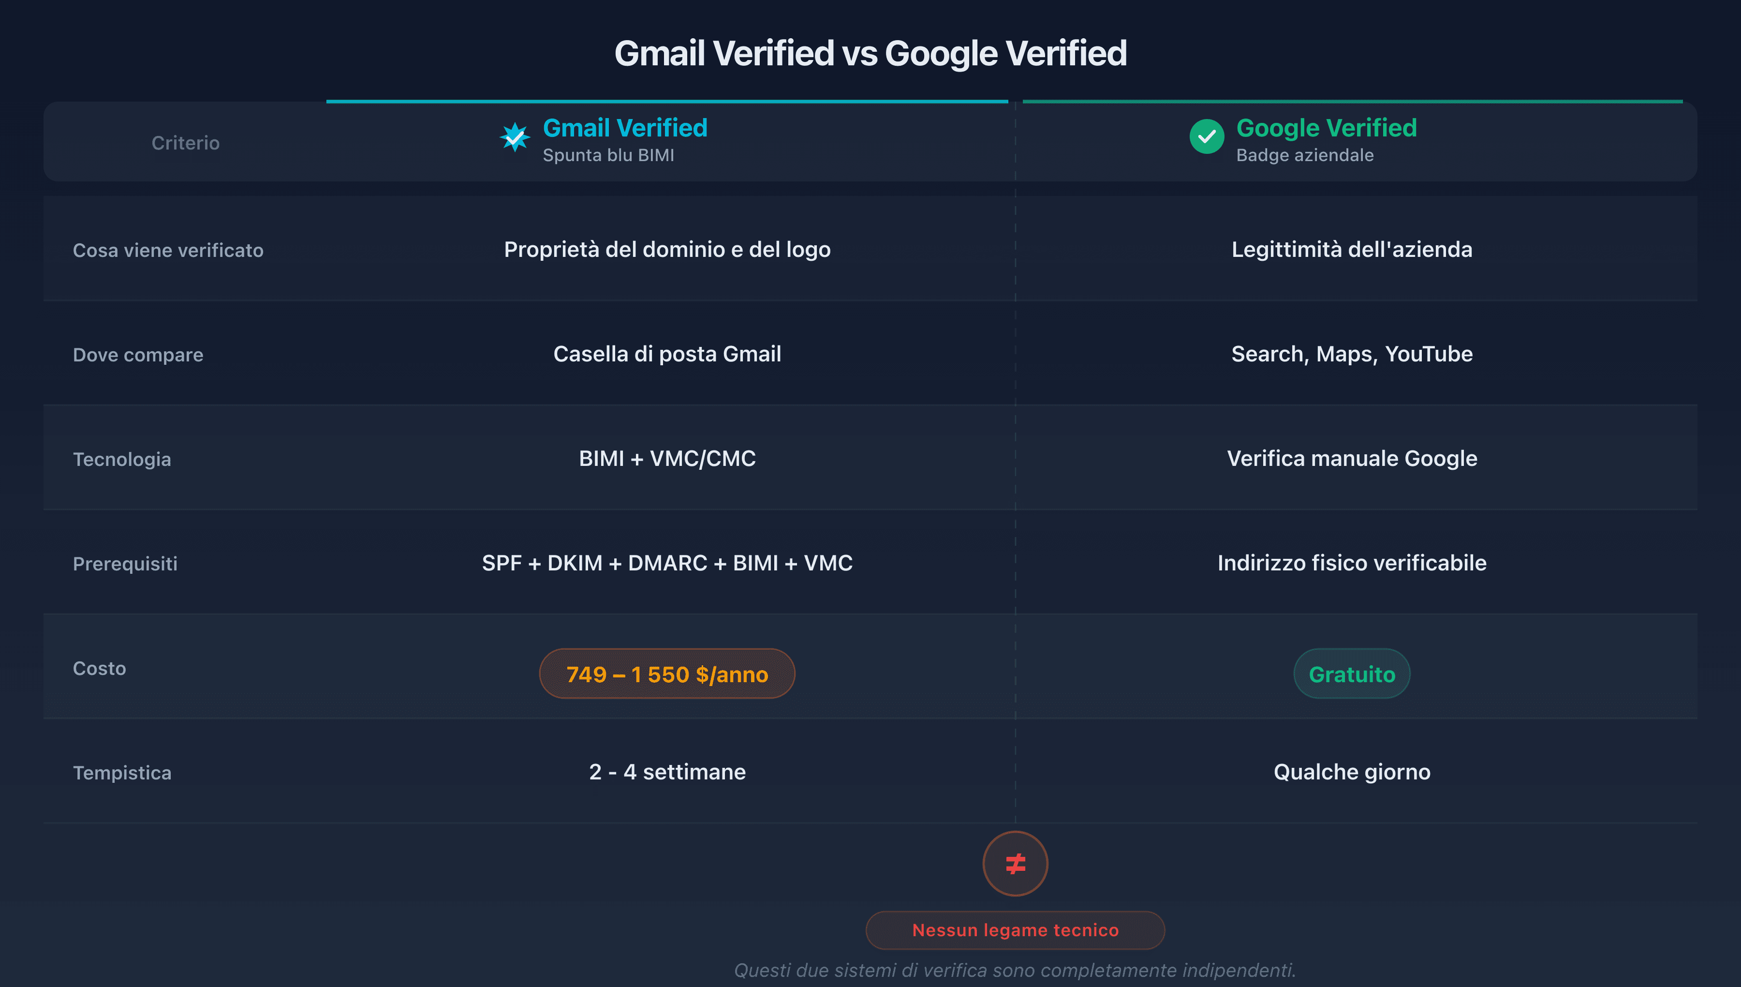Screen dimensions: 1741x987
Task: Toggle the 749 – 1 550 $/anno price pill
Action: pyautogui.click(x=666, y=673)
